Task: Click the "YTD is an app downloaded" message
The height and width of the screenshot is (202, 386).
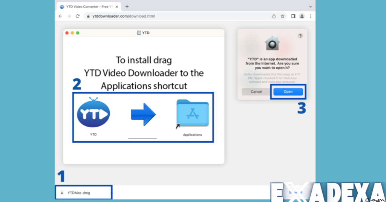Action: 272,63
